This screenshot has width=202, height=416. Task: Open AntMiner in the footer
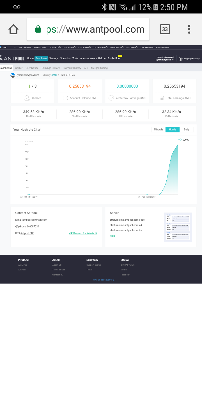(22, 265)
